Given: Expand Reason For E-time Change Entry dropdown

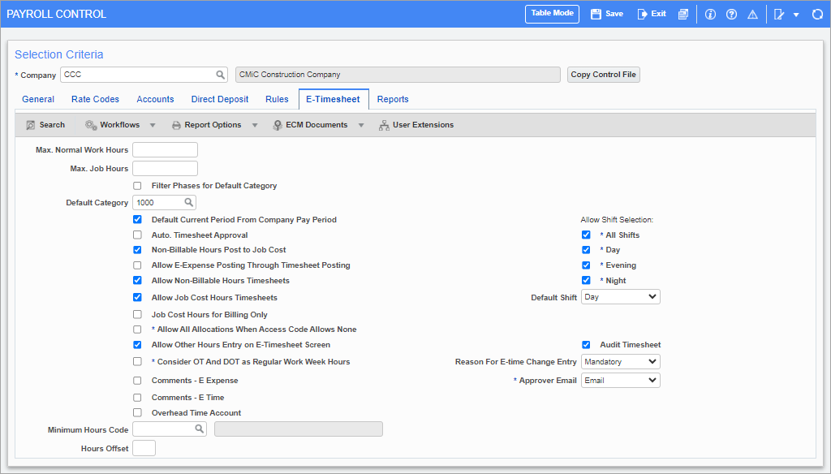Looking at the screenshot, I should pyautogui.click(x=620, y=361).
